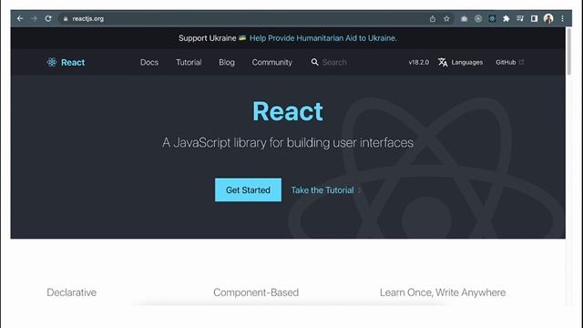Image resolution: width=583 pixels, height=328 pixels.
Task: Click the search magnifier icon
Action: tap(314, 62)
